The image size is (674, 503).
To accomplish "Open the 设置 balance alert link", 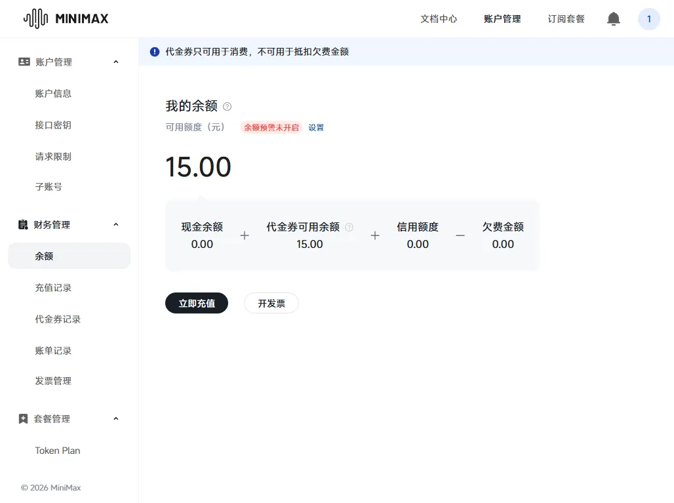I will click(x=316, y=127).
